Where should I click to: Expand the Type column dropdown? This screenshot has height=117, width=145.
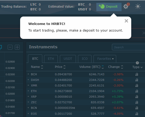point(137,67)
